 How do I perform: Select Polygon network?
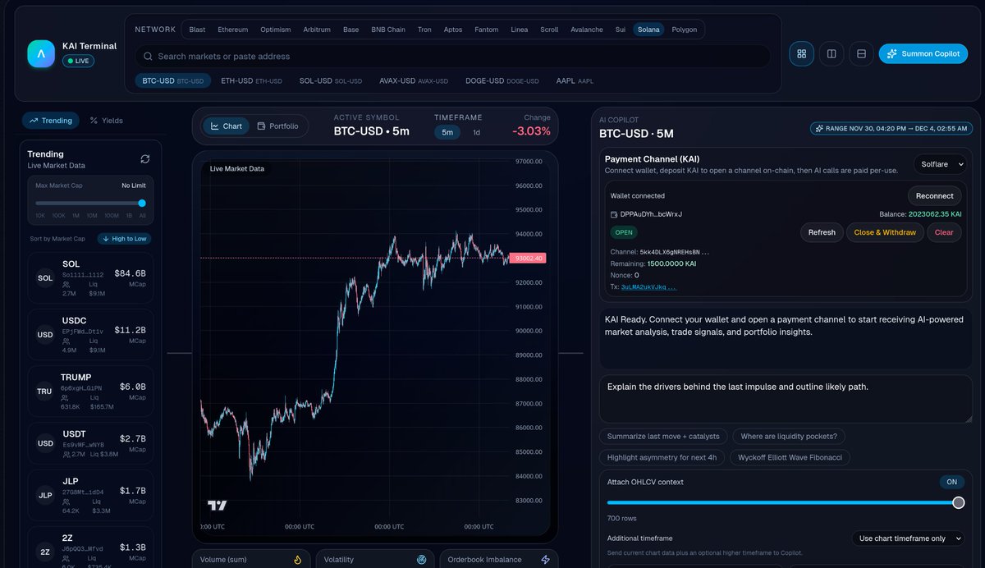point(685,30)
